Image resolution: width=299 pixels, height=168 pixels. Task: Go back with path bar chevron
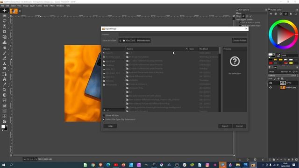[x=120, y=41]
